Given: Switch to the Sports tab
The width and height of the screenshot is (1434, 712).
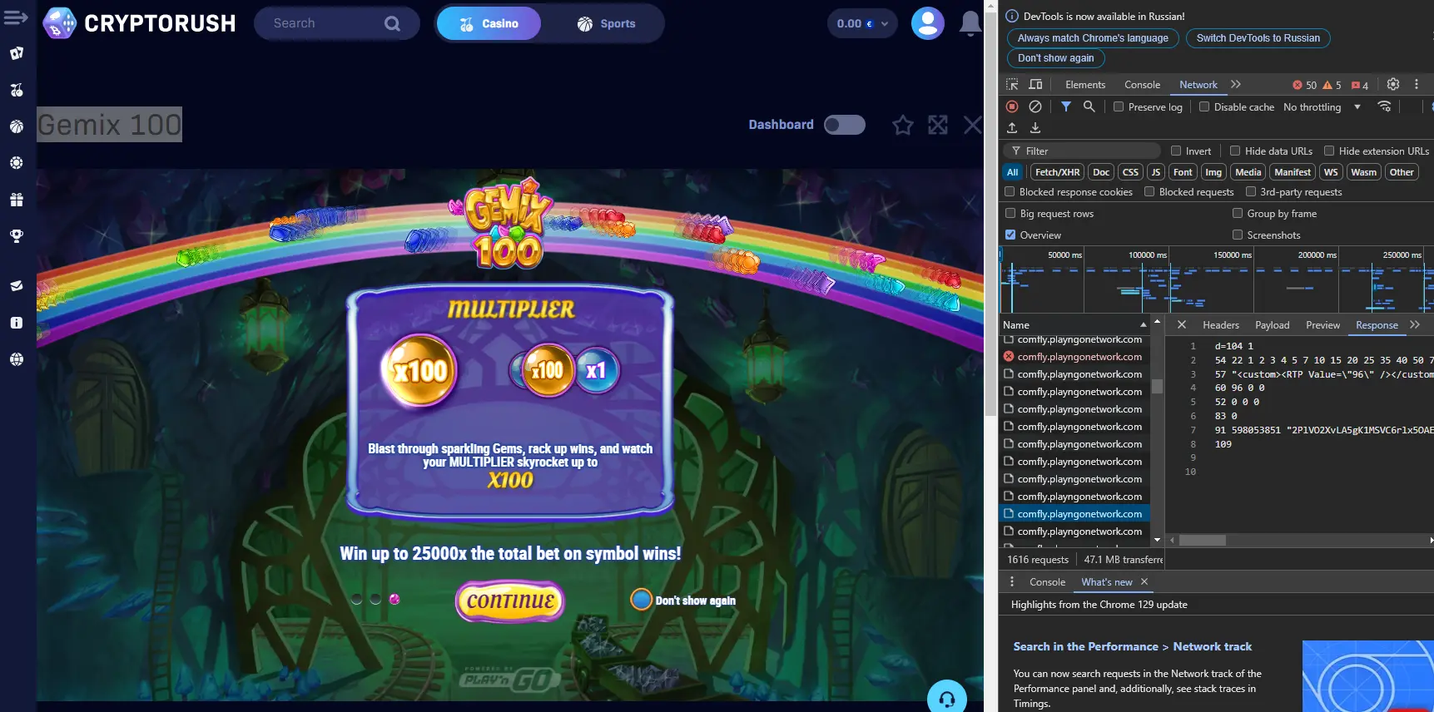Looking at the screenshot, I should [x=606, y=23].
